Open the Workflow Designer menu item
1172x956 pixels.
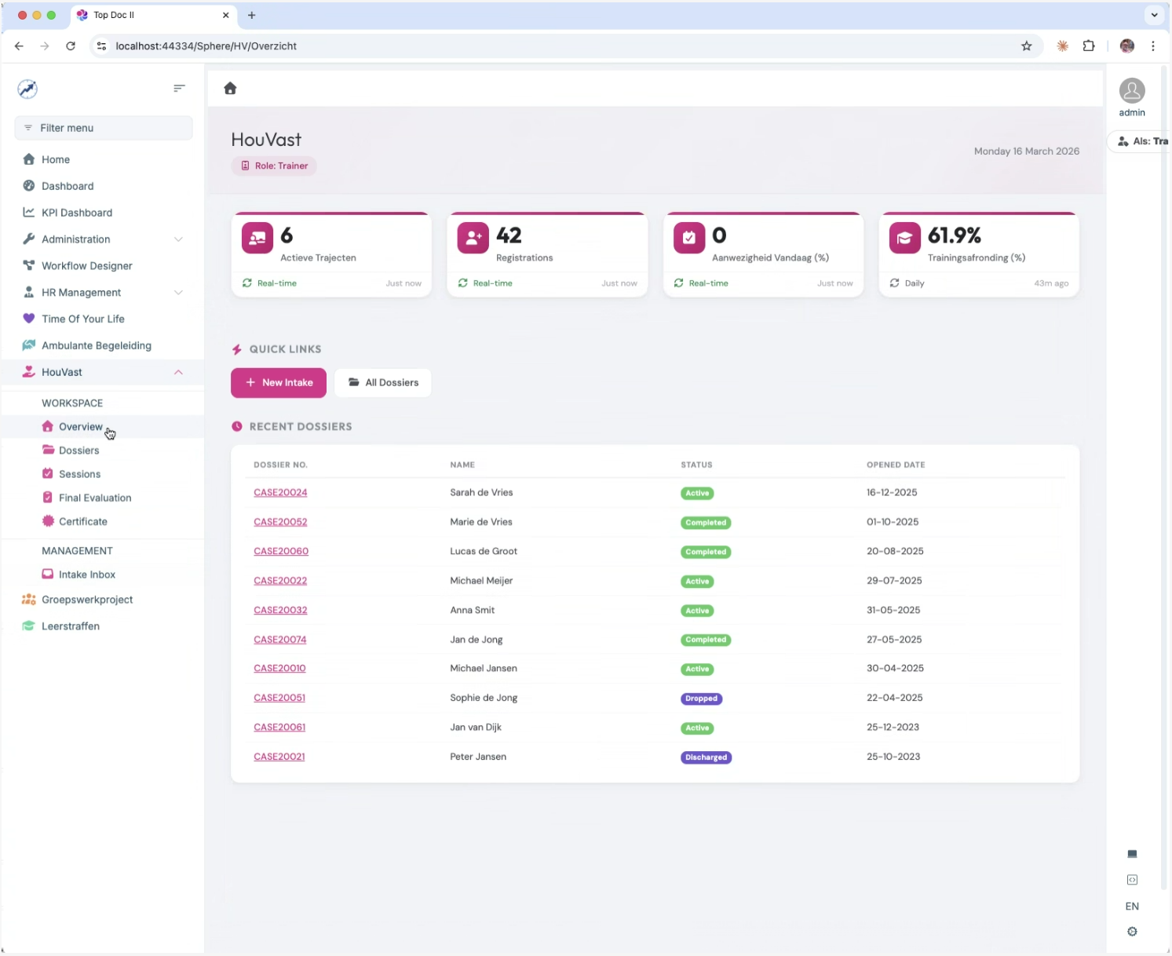[86, 266]
